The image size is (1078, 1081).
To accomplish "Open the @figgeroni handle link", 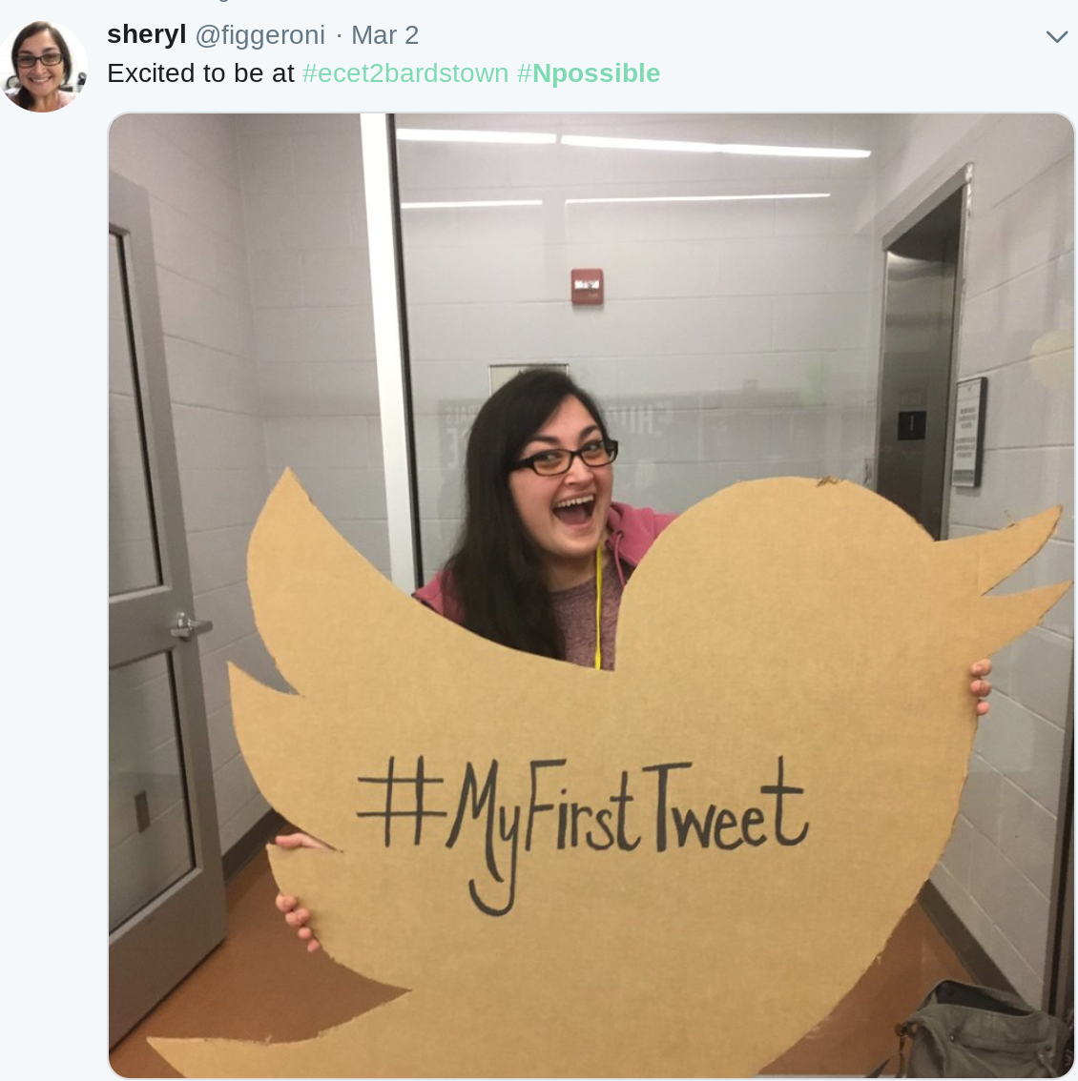I will pos(260,35).
